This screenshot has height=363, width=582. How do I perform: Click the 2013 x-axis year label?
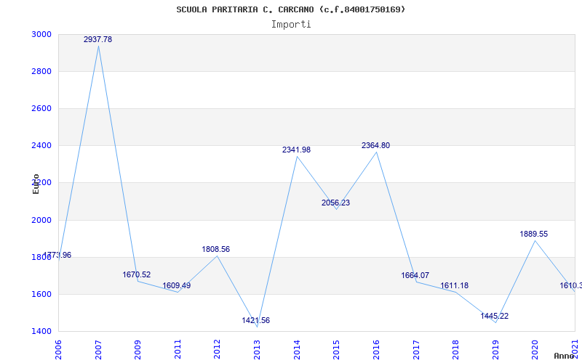point(258,349)
